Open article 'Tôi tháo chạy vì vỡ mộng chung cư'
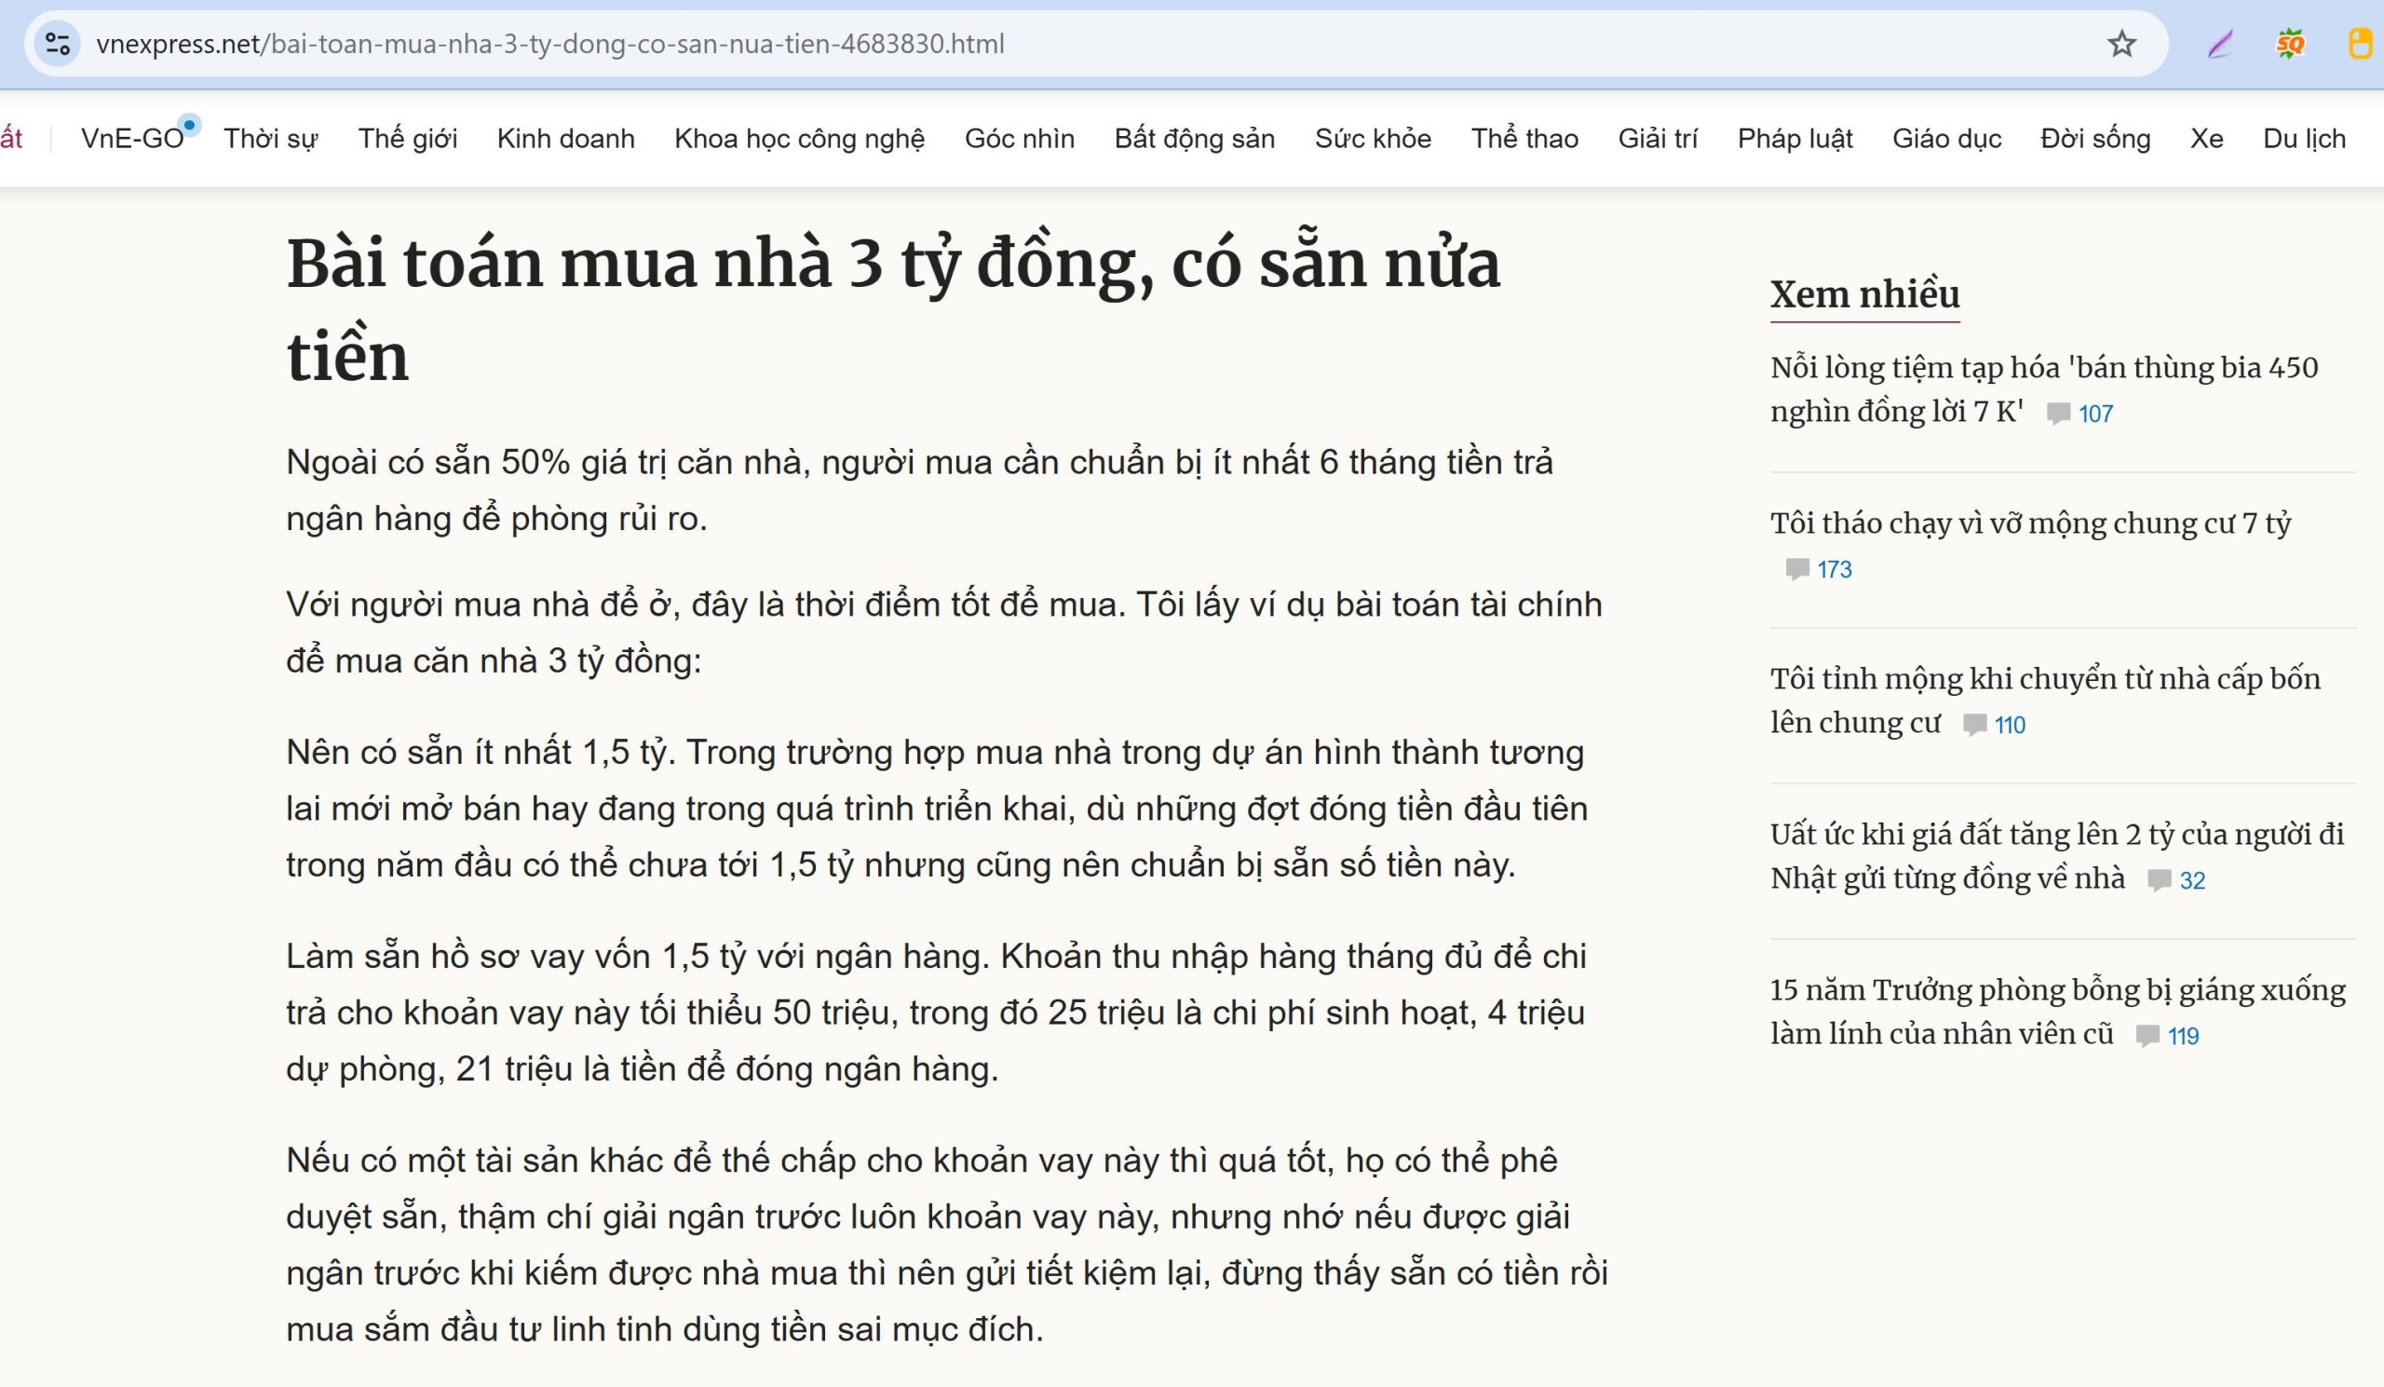The height and width of the screenshot is (1387, 2384). click(2029, 524)
